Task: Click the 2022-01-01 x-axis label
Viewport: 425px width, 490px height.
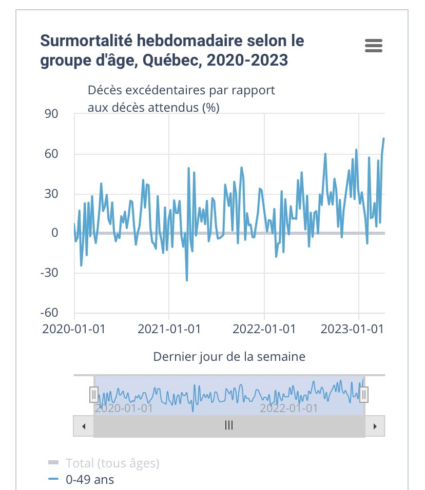Action: [x=264, y=329]
